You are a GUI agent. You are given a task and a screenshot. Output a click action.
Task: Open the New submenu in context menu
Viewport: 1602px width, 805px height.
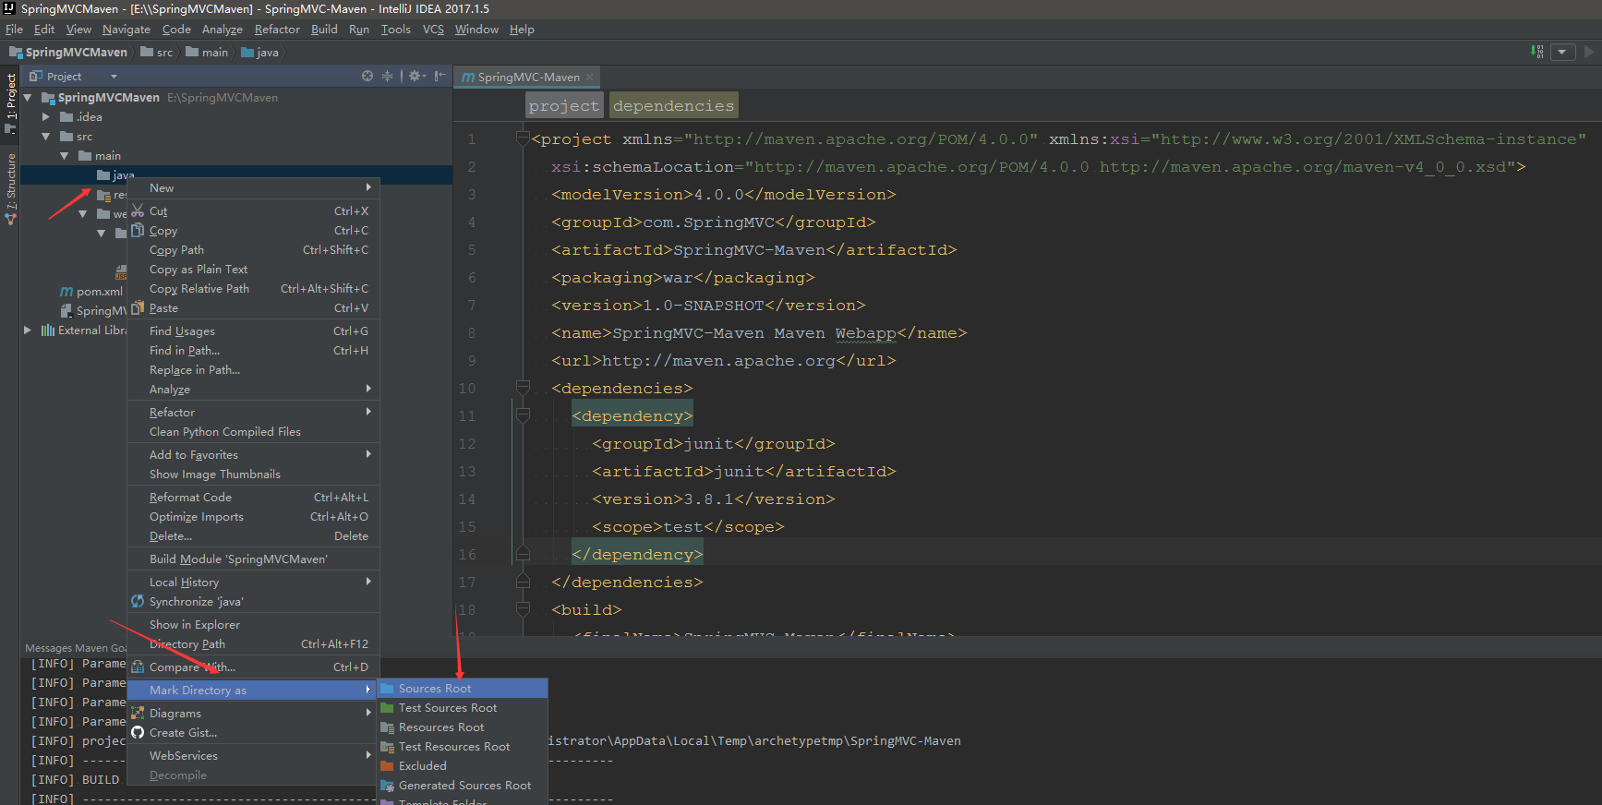(x=253, y=187)
